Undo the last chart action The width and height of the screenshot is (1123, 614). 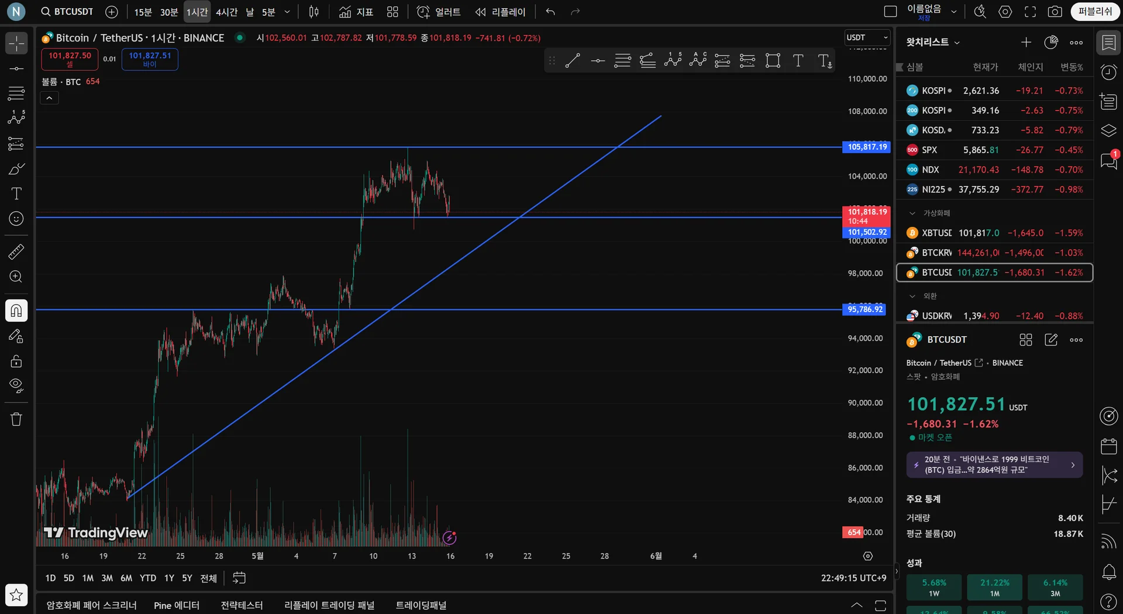pos(550,12)
